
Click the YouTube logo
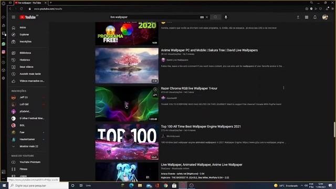(28, 17)
